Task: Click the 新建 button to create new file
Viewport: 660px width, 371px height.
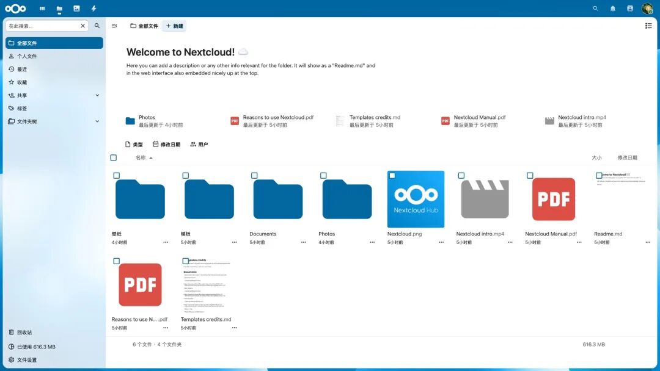Action: (x=175, y=26)
